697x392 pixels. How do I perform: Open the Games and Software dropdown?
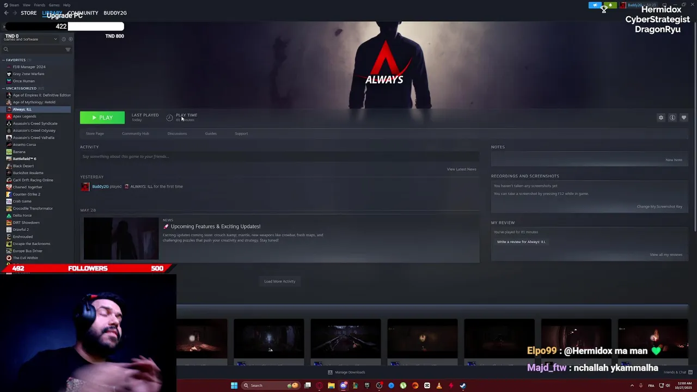[x=30, y=39]
